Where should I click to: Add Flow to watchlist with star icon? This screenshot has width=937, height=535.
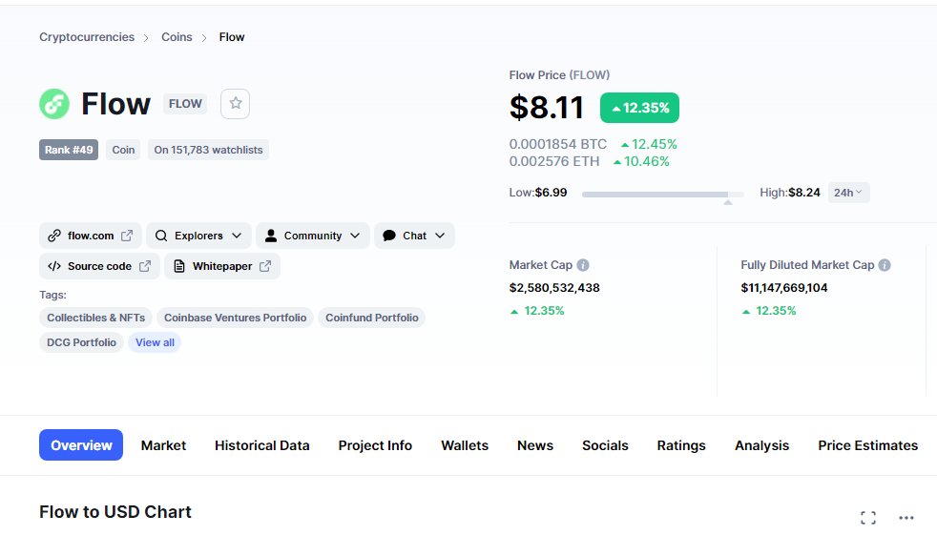(x=235, y=104)
